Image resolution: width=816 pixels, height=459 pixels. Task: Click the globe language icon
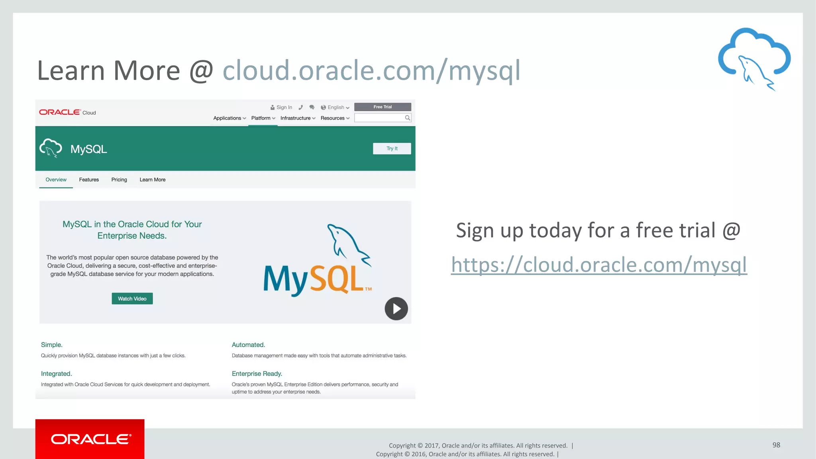click(x=323, y=108)
